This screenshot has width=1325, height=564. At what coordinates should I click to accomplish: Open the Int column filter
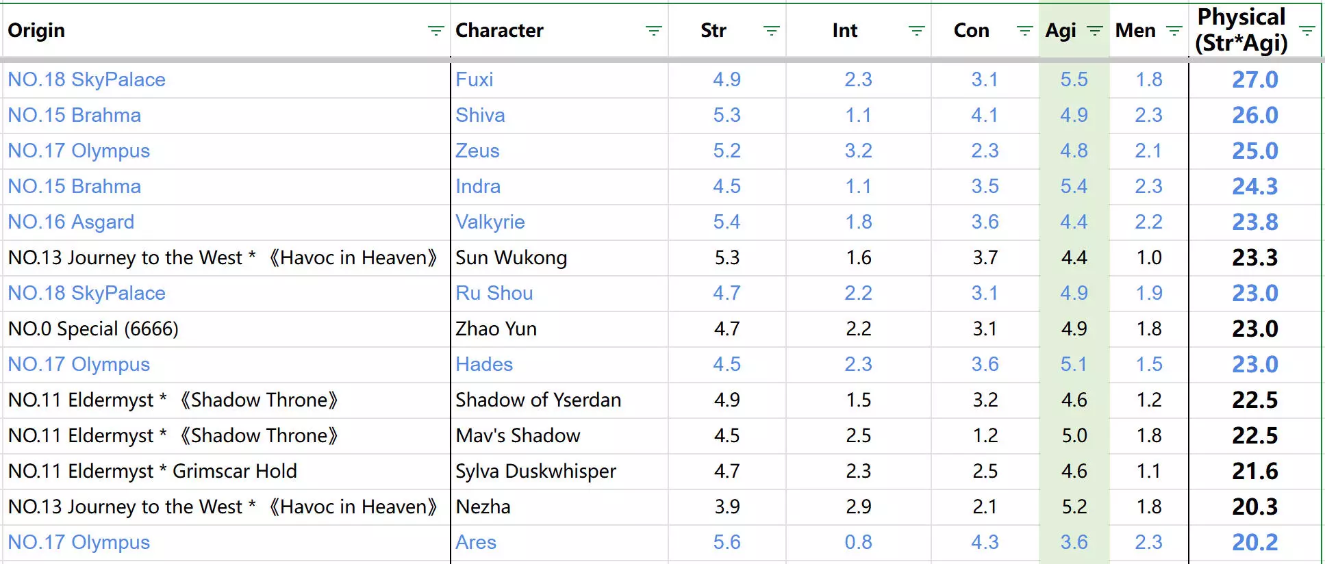pyautogui.click(x=916, y=31)
